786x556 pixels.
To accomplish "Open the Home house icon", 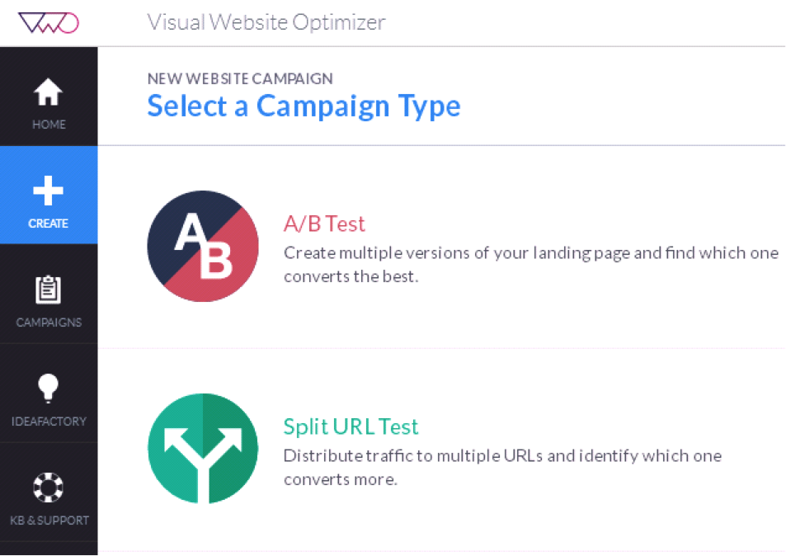I will click(x=48, y=92).
